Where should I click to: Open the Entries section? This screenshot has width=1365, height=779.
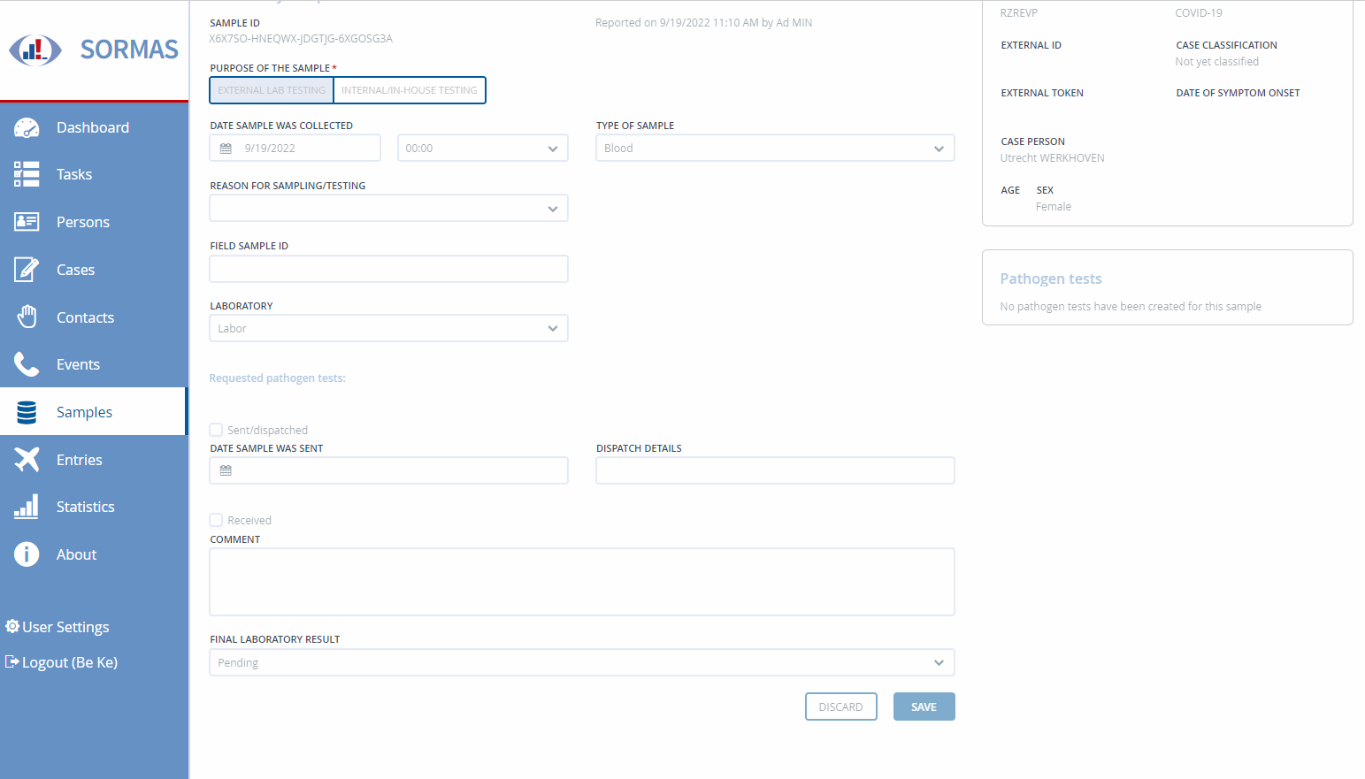pyautogui.click(x=94, y=460)
